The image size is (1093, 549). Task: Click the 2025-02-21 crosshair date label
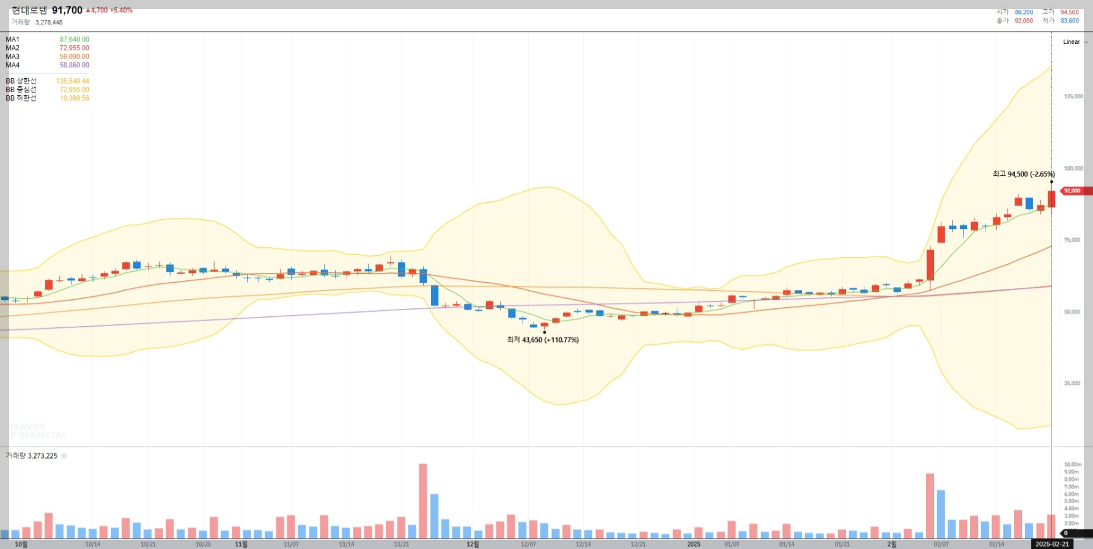point(1052,544)
